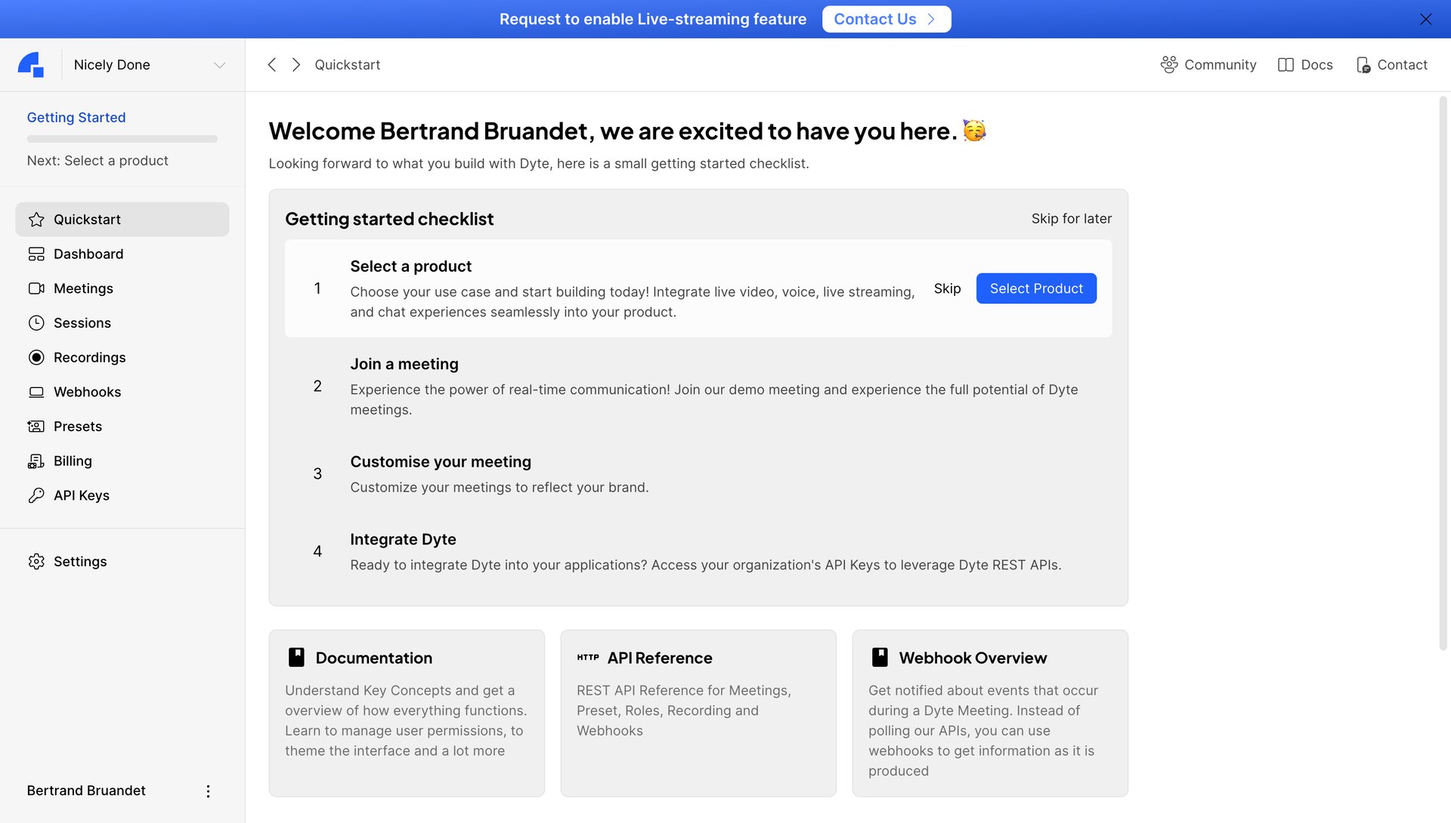Click the Contact icon in header
The width and height of the screenshot is (1451, 823).
(x=1363, y=65)
